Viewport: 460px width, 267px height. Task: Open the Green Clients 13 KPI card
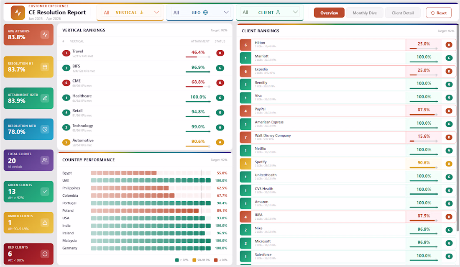pos(28,192)
